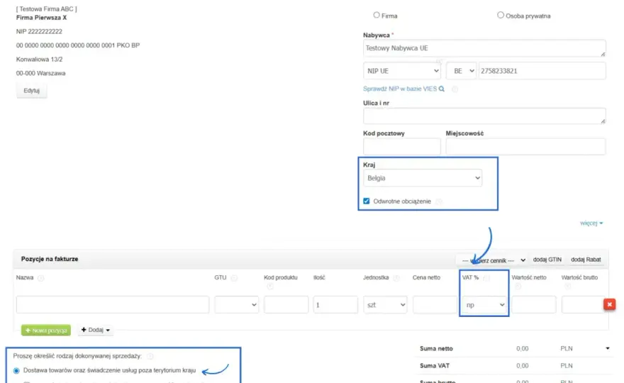Screen dimensions: 624x383
Task: Open the NIP UE type dropdown
Action: [402, 71]
